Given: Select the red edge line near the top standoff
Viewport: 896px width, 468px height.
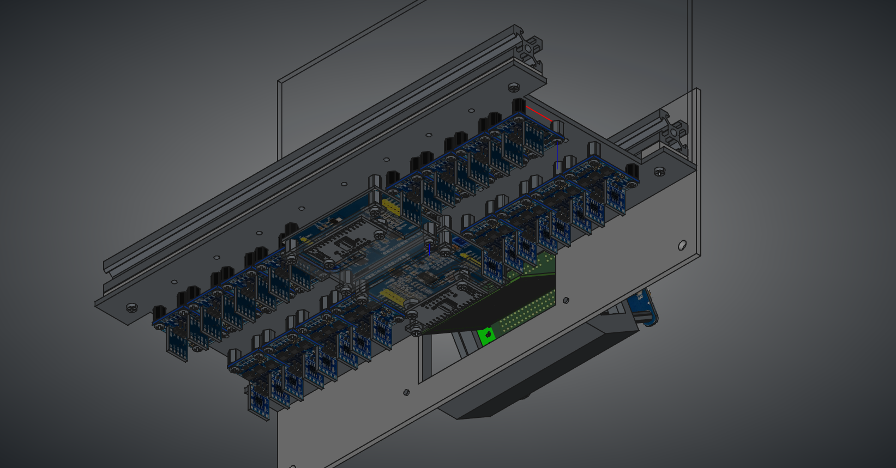Looking at the screenshot, I should click(x=539, y=113).
